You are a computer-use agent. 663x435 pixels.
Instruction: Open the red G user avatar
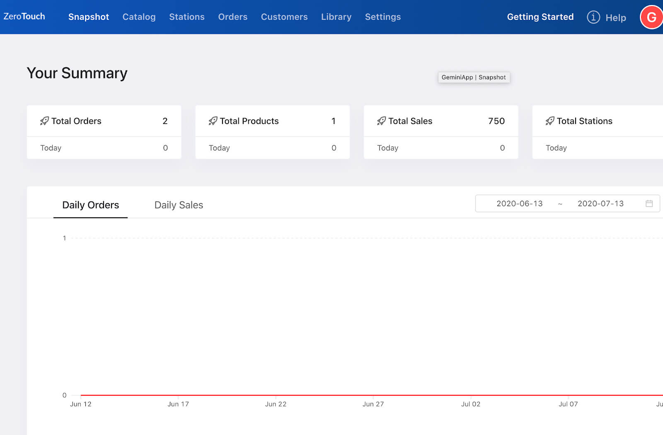651,17
